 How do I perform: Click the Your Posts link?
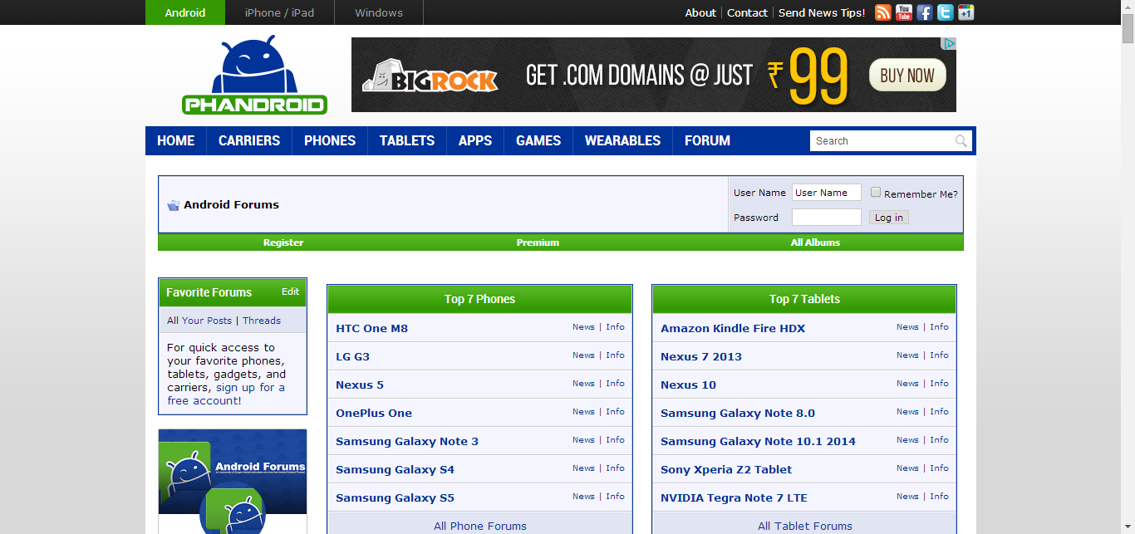(207, 321)
